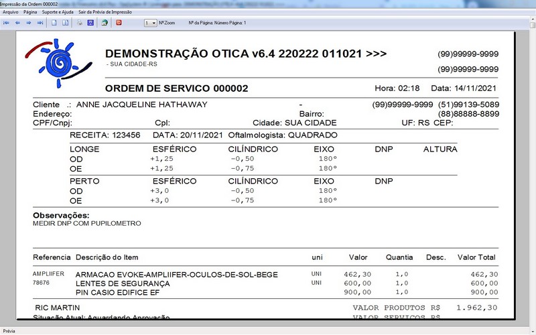The image size is (536, 335).
Task: Click phone number (88)88888-8899
Action: [468, 114]
